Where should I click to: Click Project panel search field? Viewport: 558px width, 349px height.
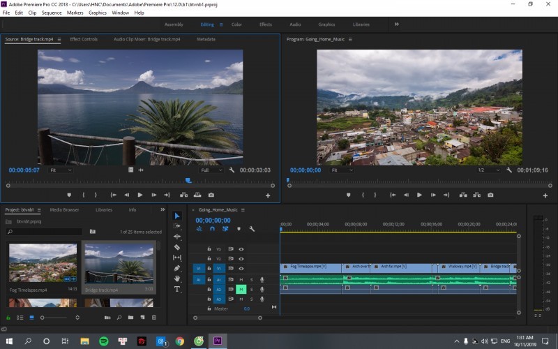click(x=44, y=232)
